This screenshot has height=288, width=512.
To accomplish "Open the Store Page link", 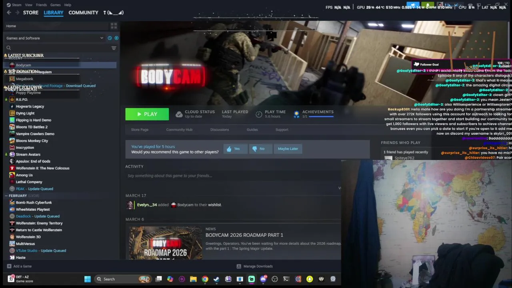I will [140, 130].
